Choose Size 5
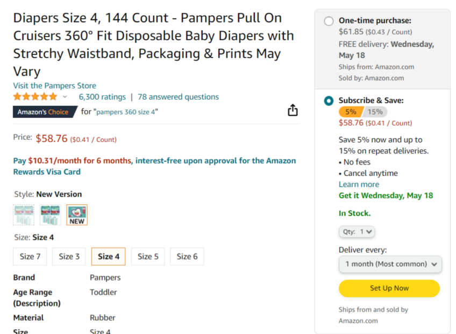Image resolution: width=456 pixels, height=334 pixels. click(147, 257)
